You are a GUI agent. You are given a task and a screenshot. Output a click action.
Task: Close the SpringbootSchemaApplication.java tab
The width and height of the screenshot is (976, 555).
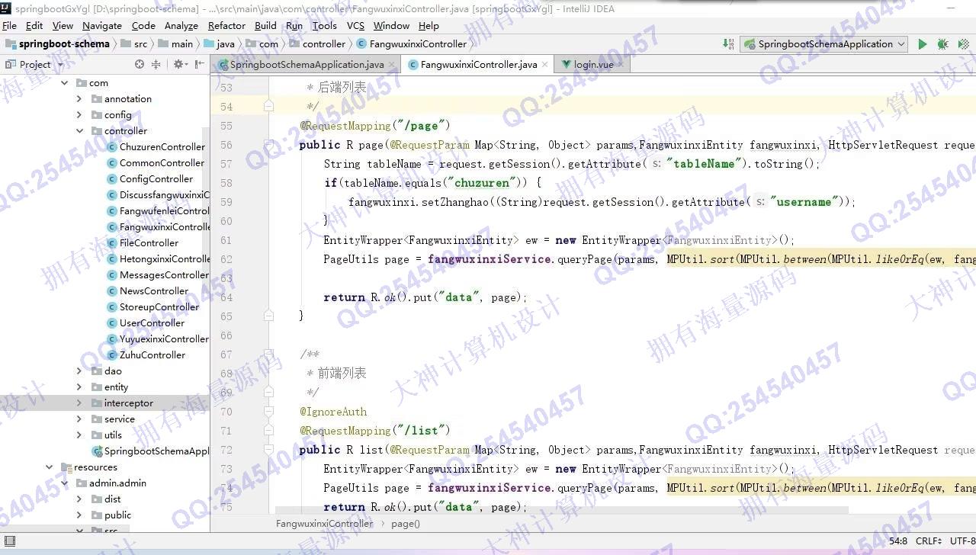[392, 65]
